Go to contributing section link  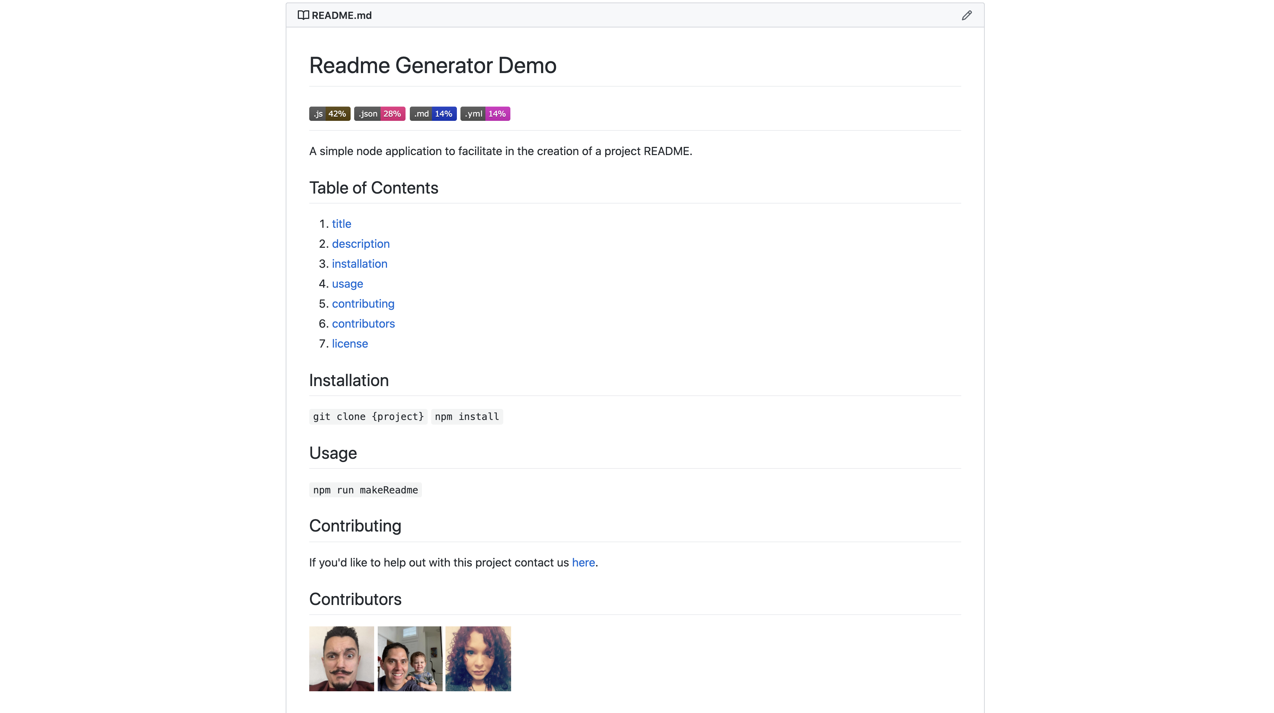tap(363, 304)
